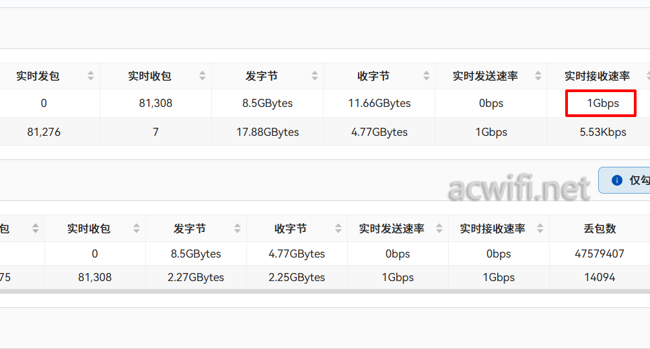Sort top table by 实时发包 column

(91, 76)
